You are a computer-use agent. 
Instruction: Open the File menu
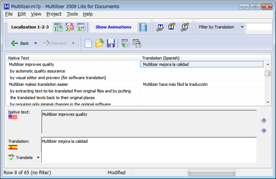(x=9, y=14)
